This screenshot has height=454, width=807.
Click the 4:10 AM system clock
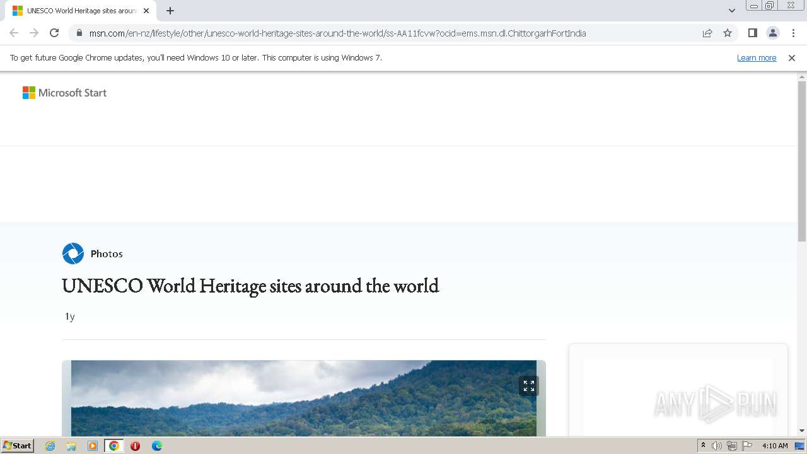coord(775,446)
